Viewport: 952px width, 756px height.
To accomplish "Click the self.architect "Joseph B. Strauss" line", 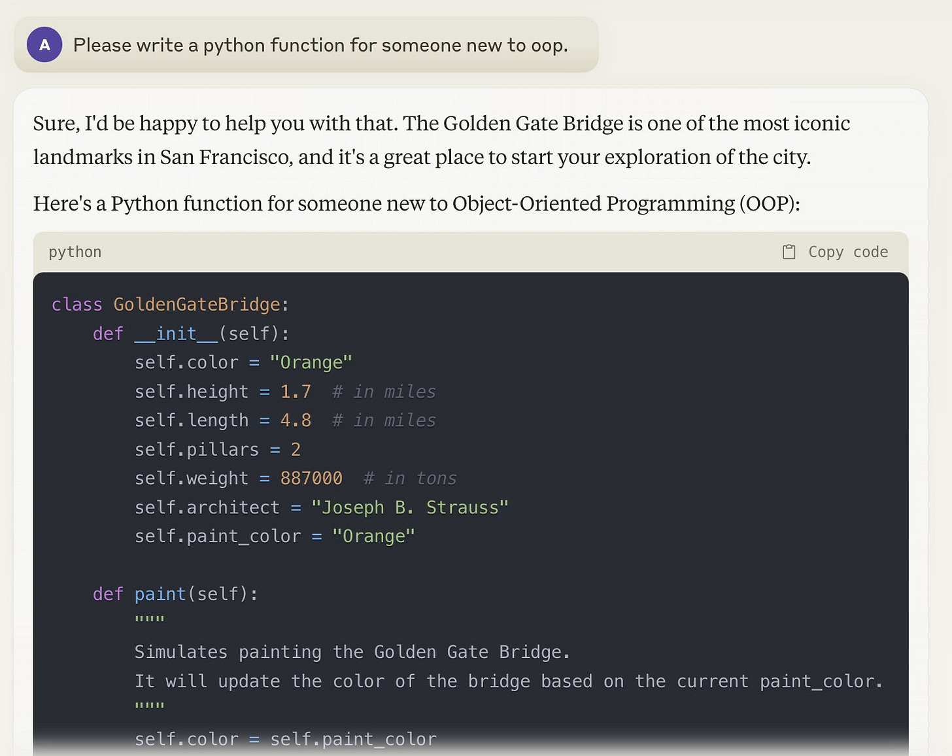I will coord(322,507).
